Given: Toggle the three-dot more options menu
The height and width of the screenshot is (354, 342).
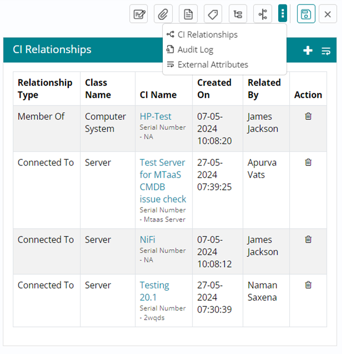Looking at the screenshot, I should click(283, 14).
